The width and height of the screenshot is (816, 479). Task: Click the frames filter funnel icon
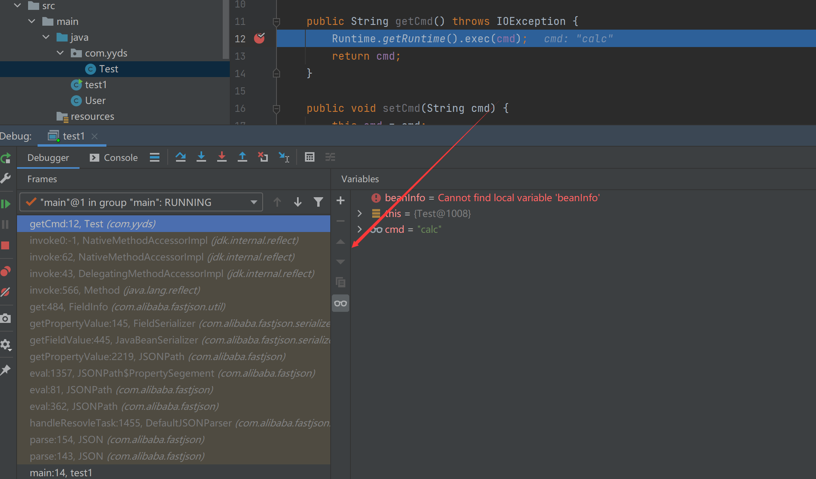(x=318, y=202)
